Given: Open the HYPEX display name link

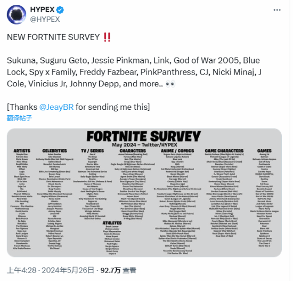Looking at the screenshot, I should click(x=42, y=10).
